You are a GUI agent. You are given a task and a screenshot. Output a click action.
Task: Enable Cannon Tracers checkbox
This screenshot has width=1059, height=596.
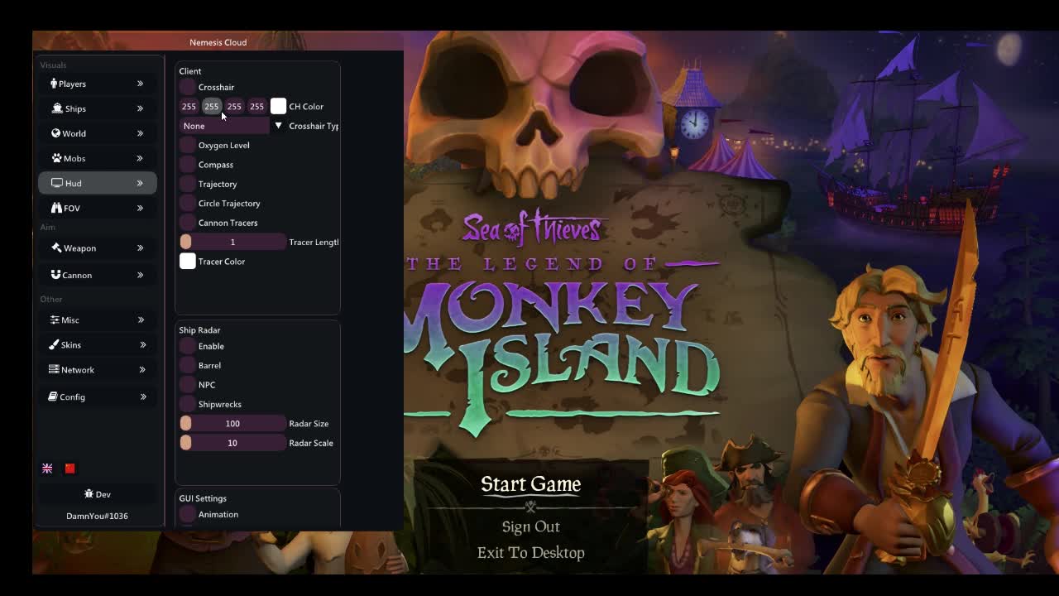click(x=188, y=223)
